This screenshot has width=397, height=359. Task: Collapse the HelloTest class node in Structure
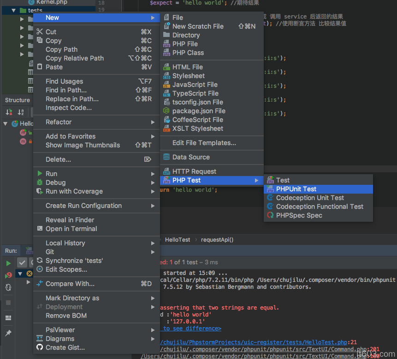pyautogui.click(x=6, y=124)
